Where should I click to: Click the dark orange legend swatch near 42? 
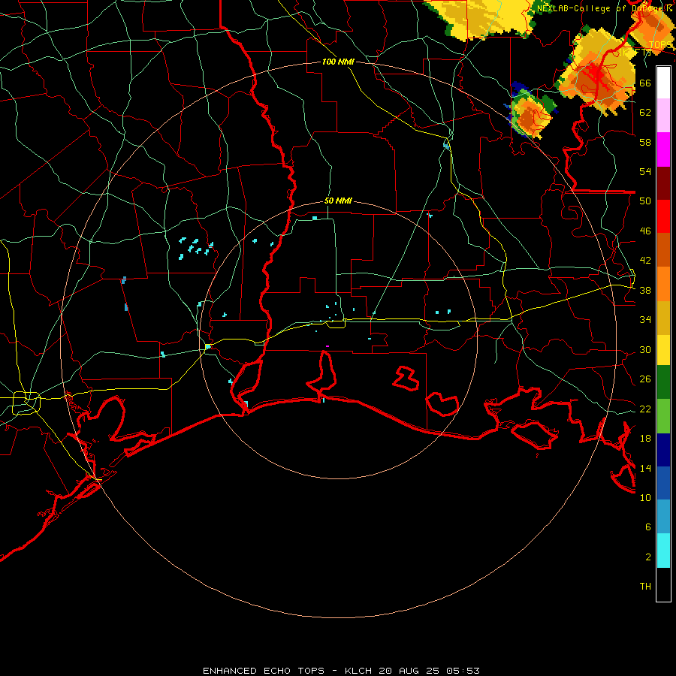point(663,249)
